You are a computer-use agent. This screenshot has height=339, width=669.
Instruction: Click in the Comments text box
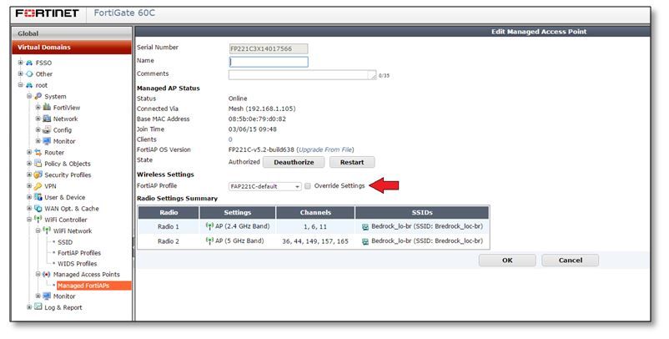[x=303, y=75]
